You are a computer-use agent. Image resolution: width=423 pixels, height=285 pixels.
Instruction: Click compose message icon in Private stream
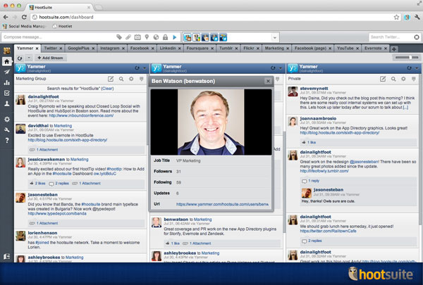click(x=383, y=79)
